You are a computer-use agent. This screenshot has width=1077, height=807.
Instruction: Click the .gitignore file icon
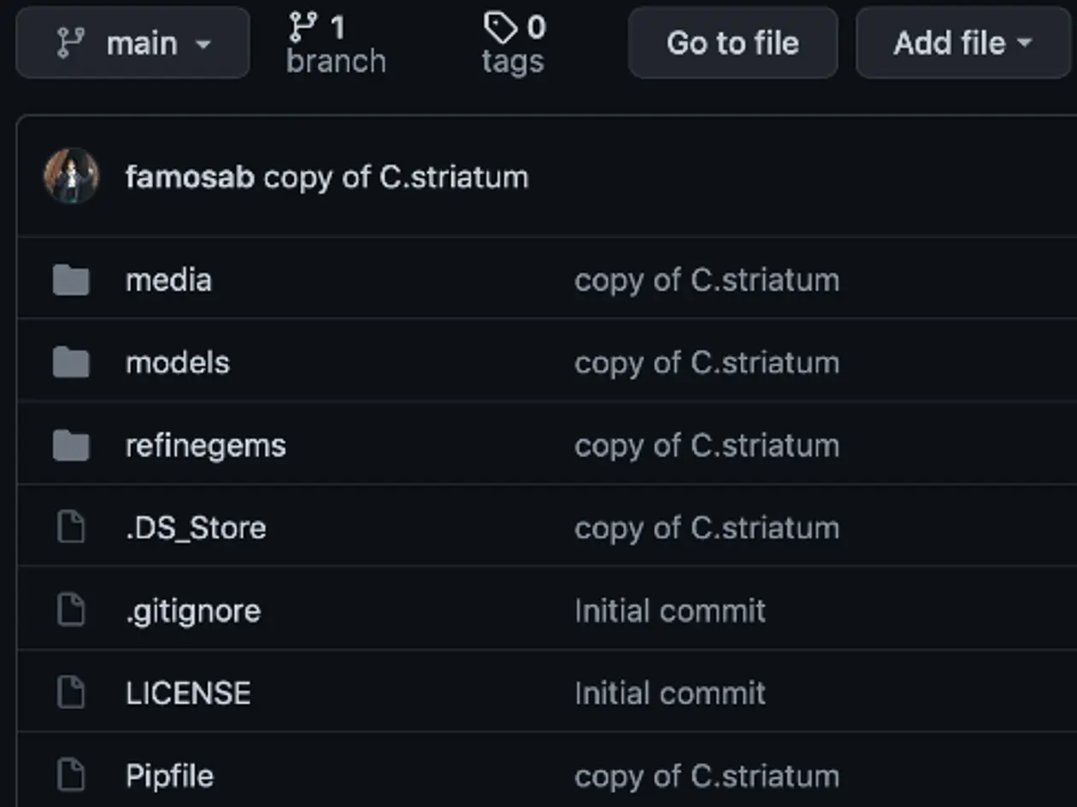point(71,611)
